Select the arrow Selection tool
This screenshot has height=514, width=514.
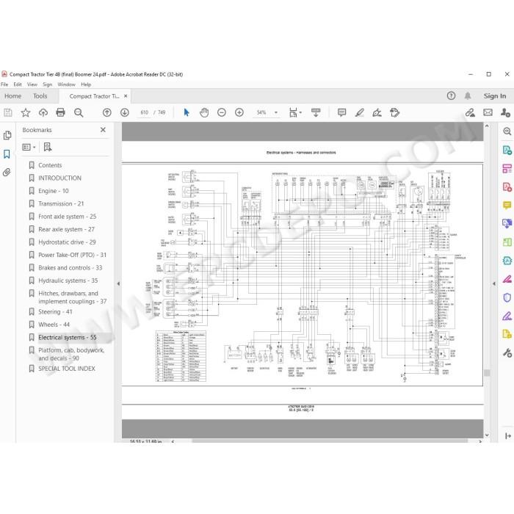[x=187, y=113]
